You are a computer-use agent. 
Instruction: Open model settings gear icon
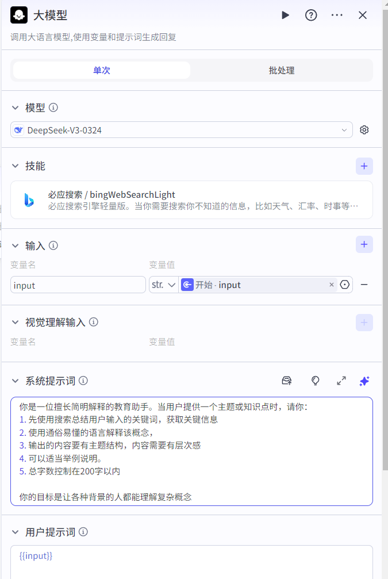(364, 130)
